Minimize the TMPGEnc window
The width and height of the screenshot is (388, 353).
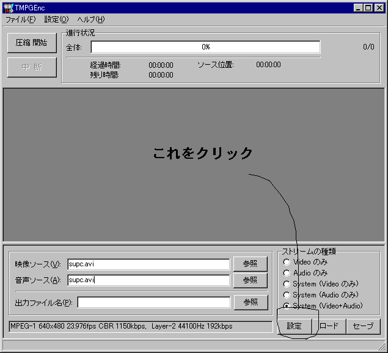(x=358, y=8)
